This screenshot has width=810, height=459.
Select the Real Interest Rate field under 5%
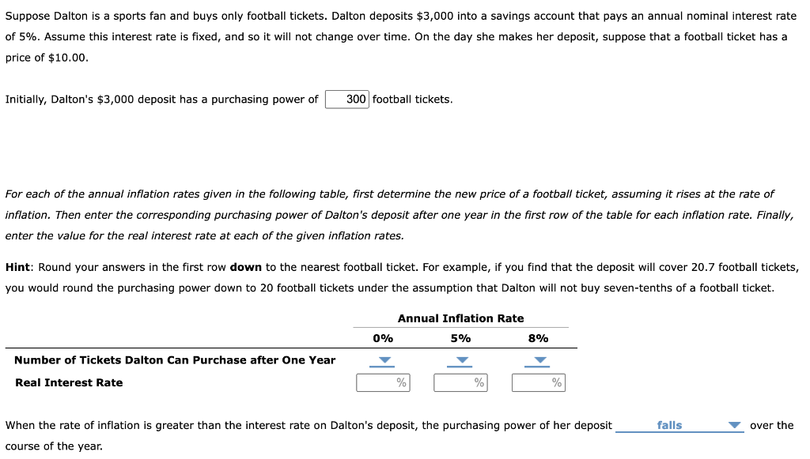460,382
